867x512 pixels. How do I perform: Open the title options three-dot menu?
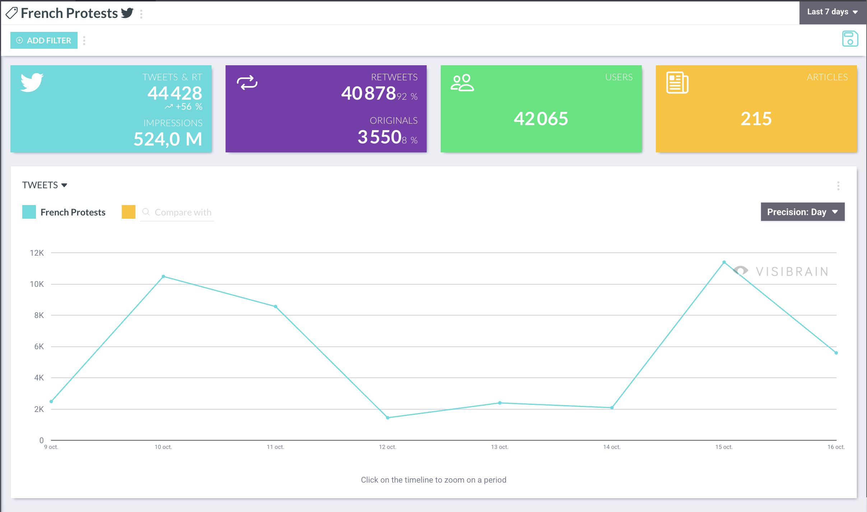tap(141, 14)
